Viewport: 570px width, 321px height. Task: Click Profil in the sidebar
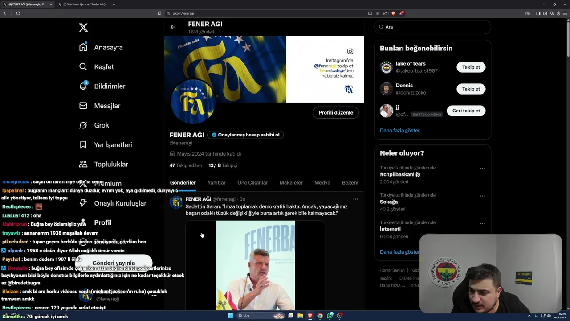[x=102, y=222]
